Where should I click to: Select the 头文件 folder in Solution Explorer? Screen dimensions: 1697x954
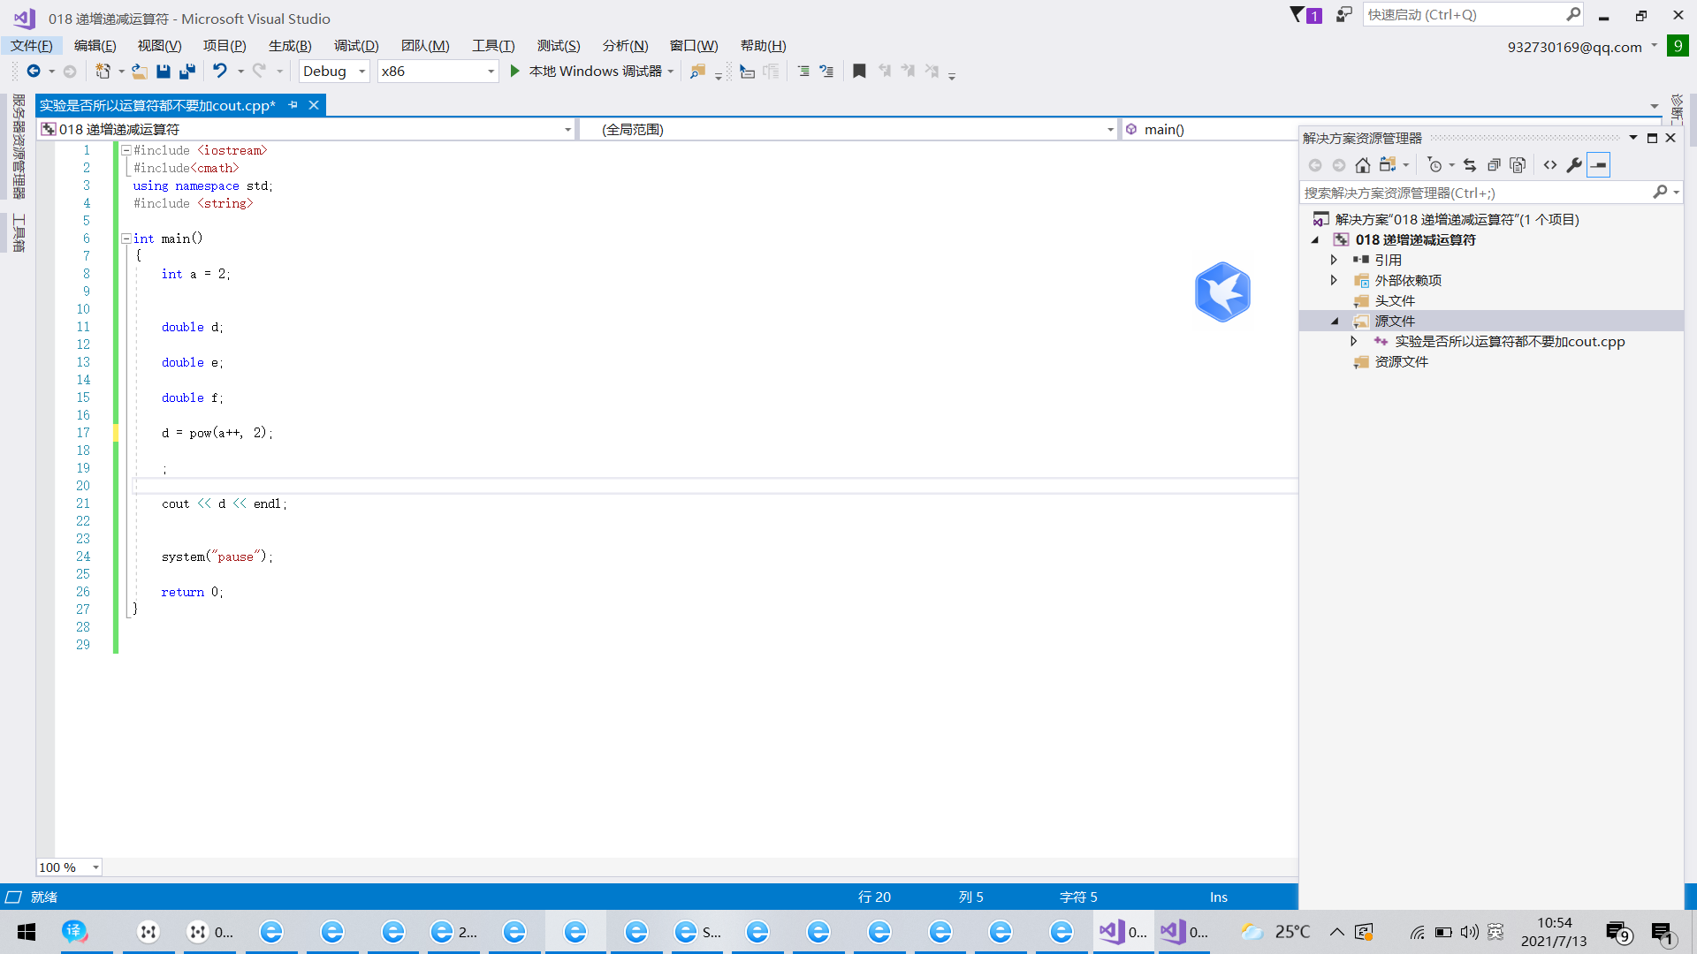[1394, 301]
